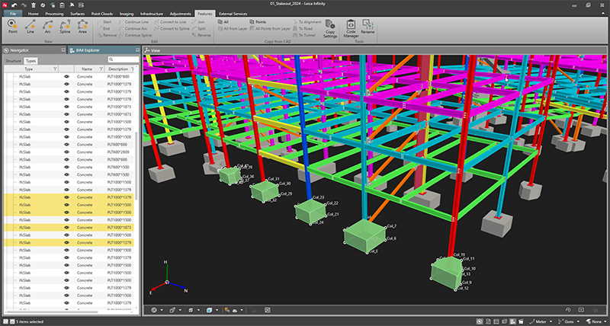The height and width of the screenshot is (326, 610).
Task: Open the Meter units dropdown
Action: click(543, 321)
